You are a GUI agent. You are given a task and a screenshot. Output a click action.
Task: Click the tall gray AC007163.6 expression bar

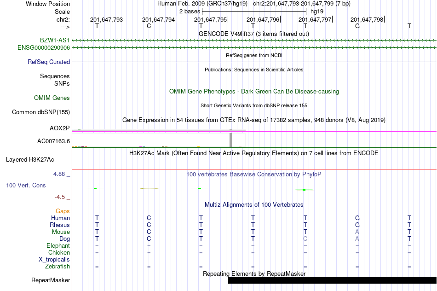(x=231, y=140)
